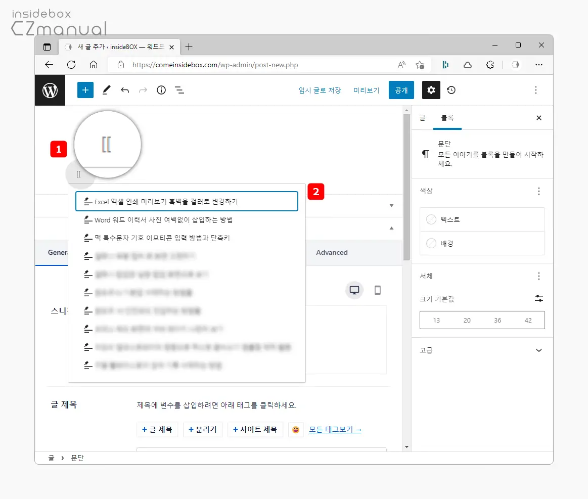Open editor options three-dot menu
Image resolution: width=588 pixels, height=499 pixels.
tap(535, 90)
